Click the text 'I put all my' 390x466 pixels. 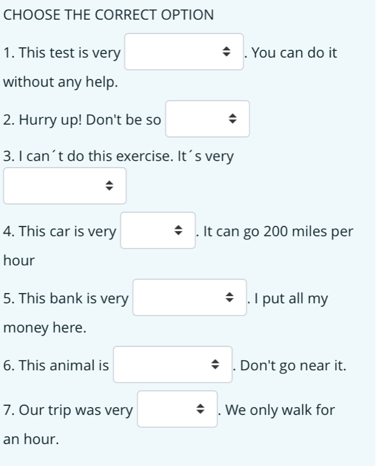point(291,299)
